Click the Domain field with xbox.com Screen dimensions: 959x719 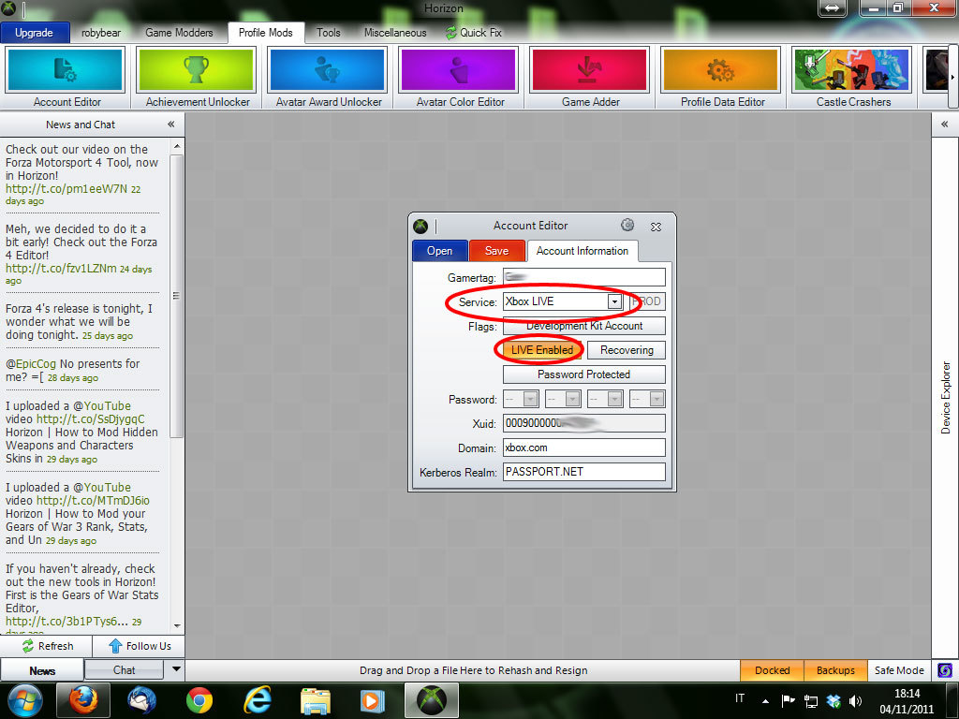click(x=584, y=448)
